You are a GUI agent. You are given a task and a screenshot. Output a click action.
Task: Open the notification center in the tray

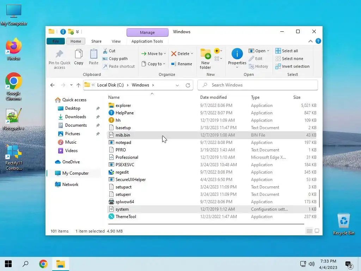click(x=349, y=264)
